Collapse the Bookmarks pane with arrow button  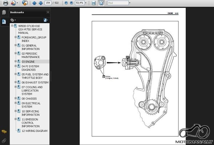(x=48, y=12)
